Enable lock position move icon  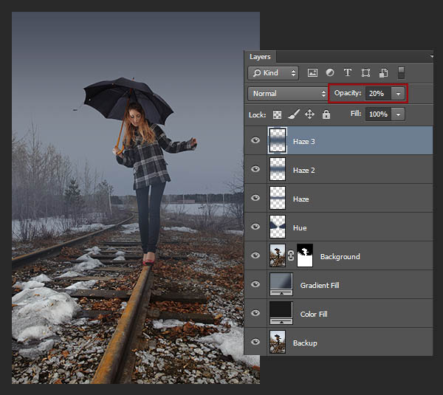pyautogui.click(x=309, y=114)
